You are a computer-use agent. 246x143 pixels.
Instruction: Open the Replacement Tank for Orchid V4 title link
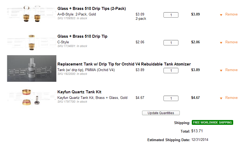coord(124,64)
